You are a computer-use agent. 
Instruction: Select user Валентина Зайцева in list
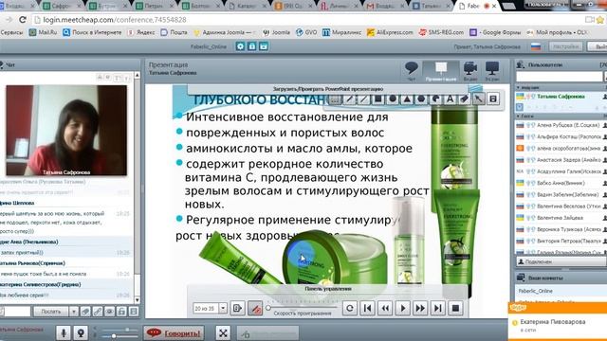(561, 218)
